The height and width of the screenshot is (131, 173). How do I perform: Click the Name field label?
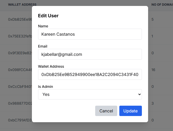coord(43,26)
